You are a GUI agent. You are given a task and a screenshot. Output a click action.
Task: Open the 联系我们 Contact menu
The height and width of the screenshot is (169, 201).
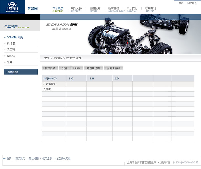(150, 9)
